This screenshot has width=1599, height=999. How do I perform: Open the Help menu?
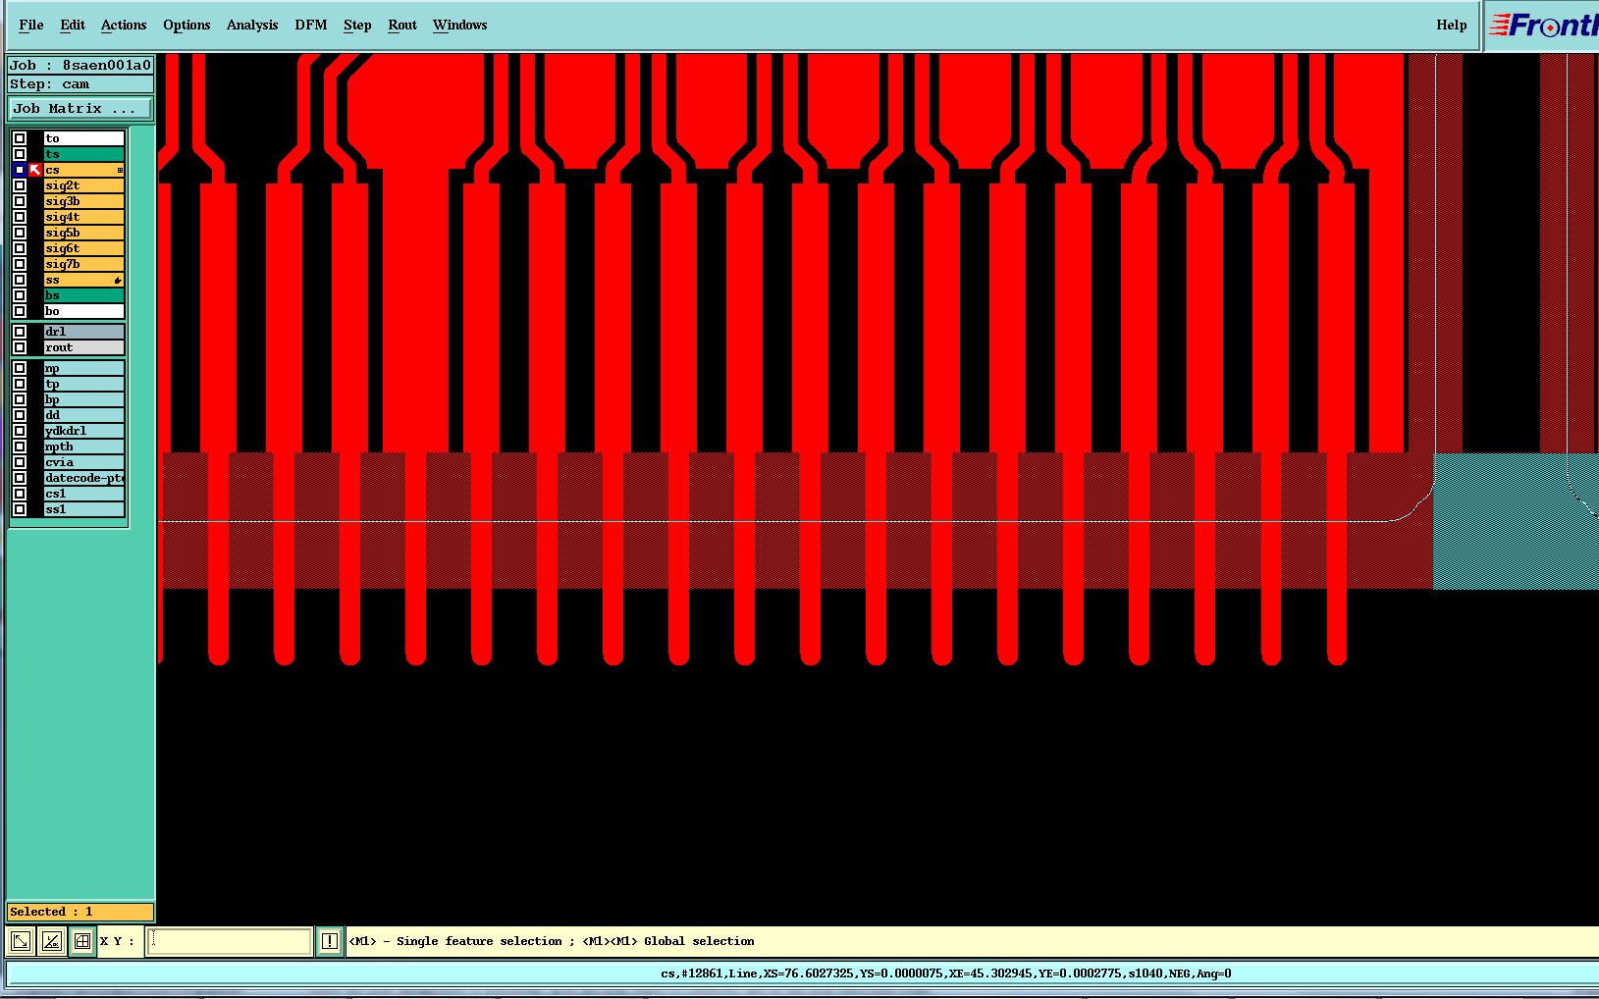1452,26
